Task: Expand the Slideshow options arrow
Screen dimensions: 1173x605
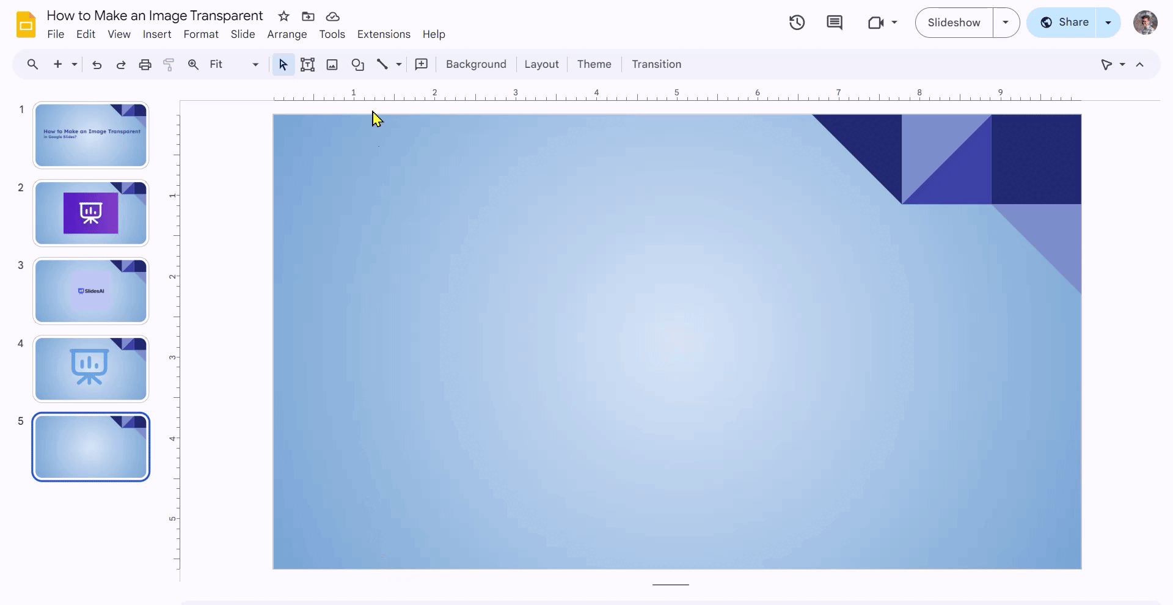Action: pyautogui.click(x=1006, y=23)
